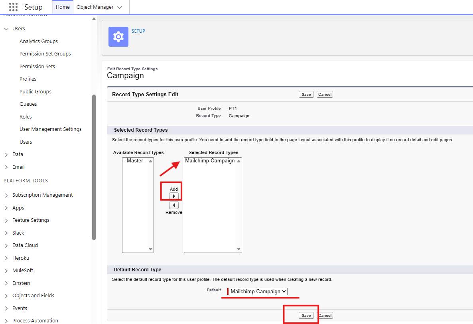Open Public Groups
This screenshot has height=324, width=473.
(35, 91)
